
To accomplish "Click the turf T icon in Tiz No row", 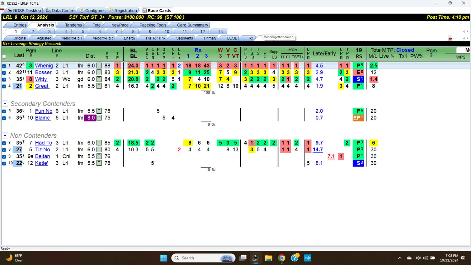I will [99, 149].
